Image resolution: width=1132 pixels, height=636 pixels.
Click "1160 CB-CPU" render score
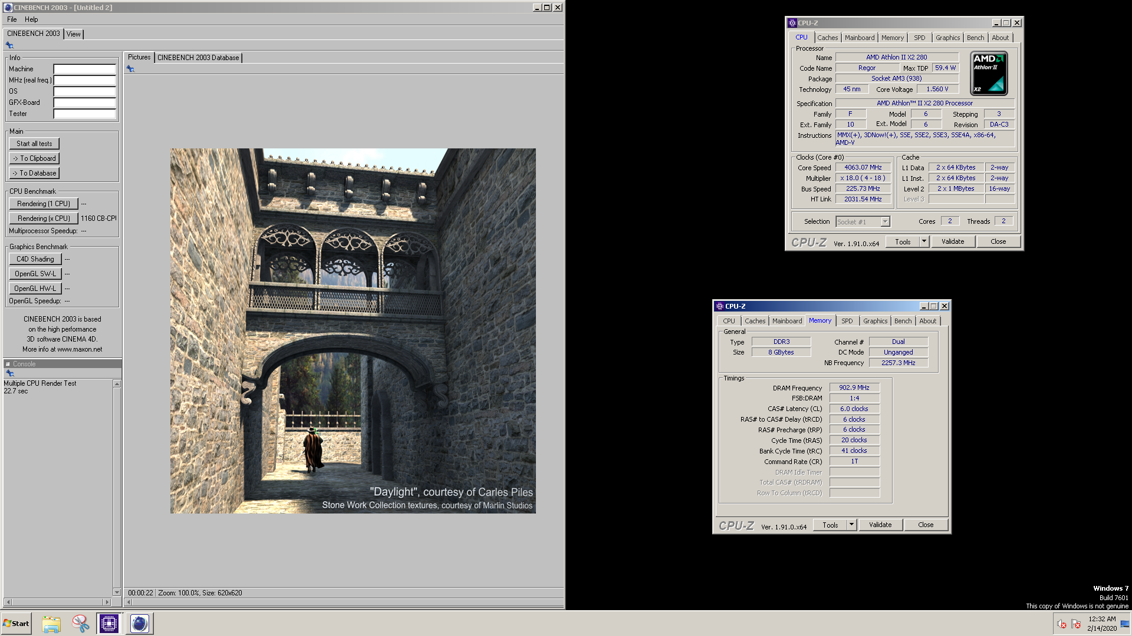click(98, 218)
